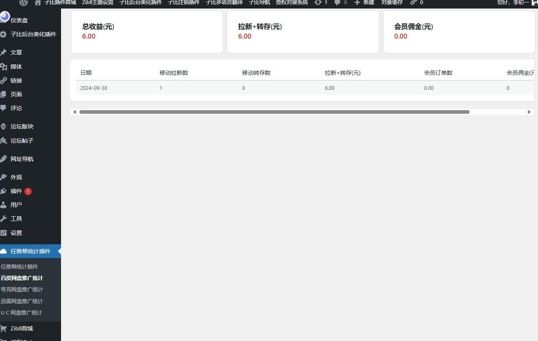
Task: Open 设置 settings in sidebar
Action: 16,233
